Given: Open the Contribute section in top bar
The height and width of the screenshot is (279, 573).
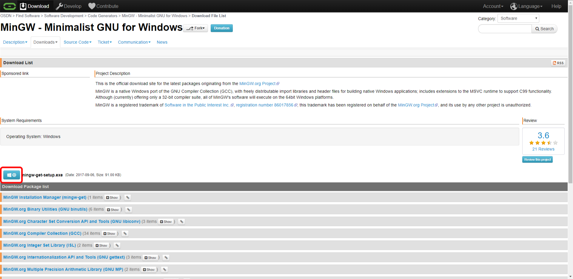Looking at the screenshot, I should click(104, 6).
